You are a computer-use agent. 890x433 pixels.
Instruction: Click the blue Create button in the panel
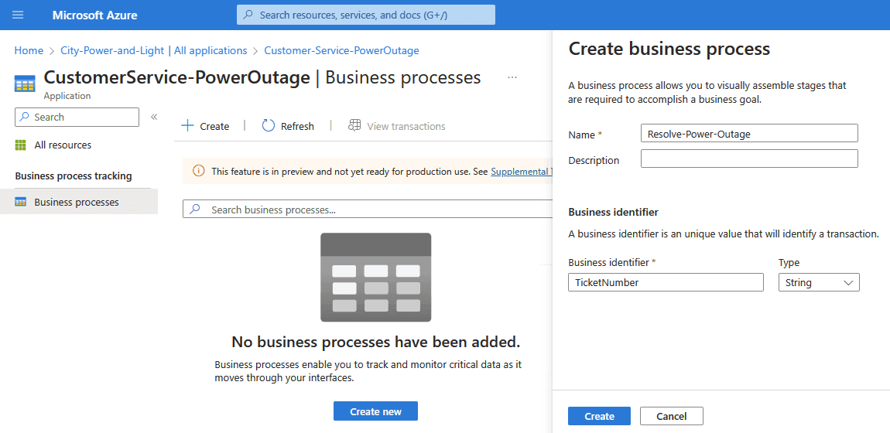tap(599, 416)
